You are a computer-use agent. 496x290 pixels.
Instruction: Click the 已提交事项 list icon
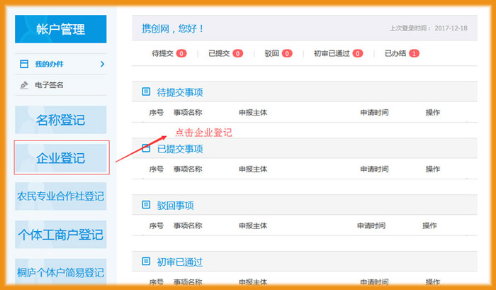pyautogui.click(x=146, y=149)
